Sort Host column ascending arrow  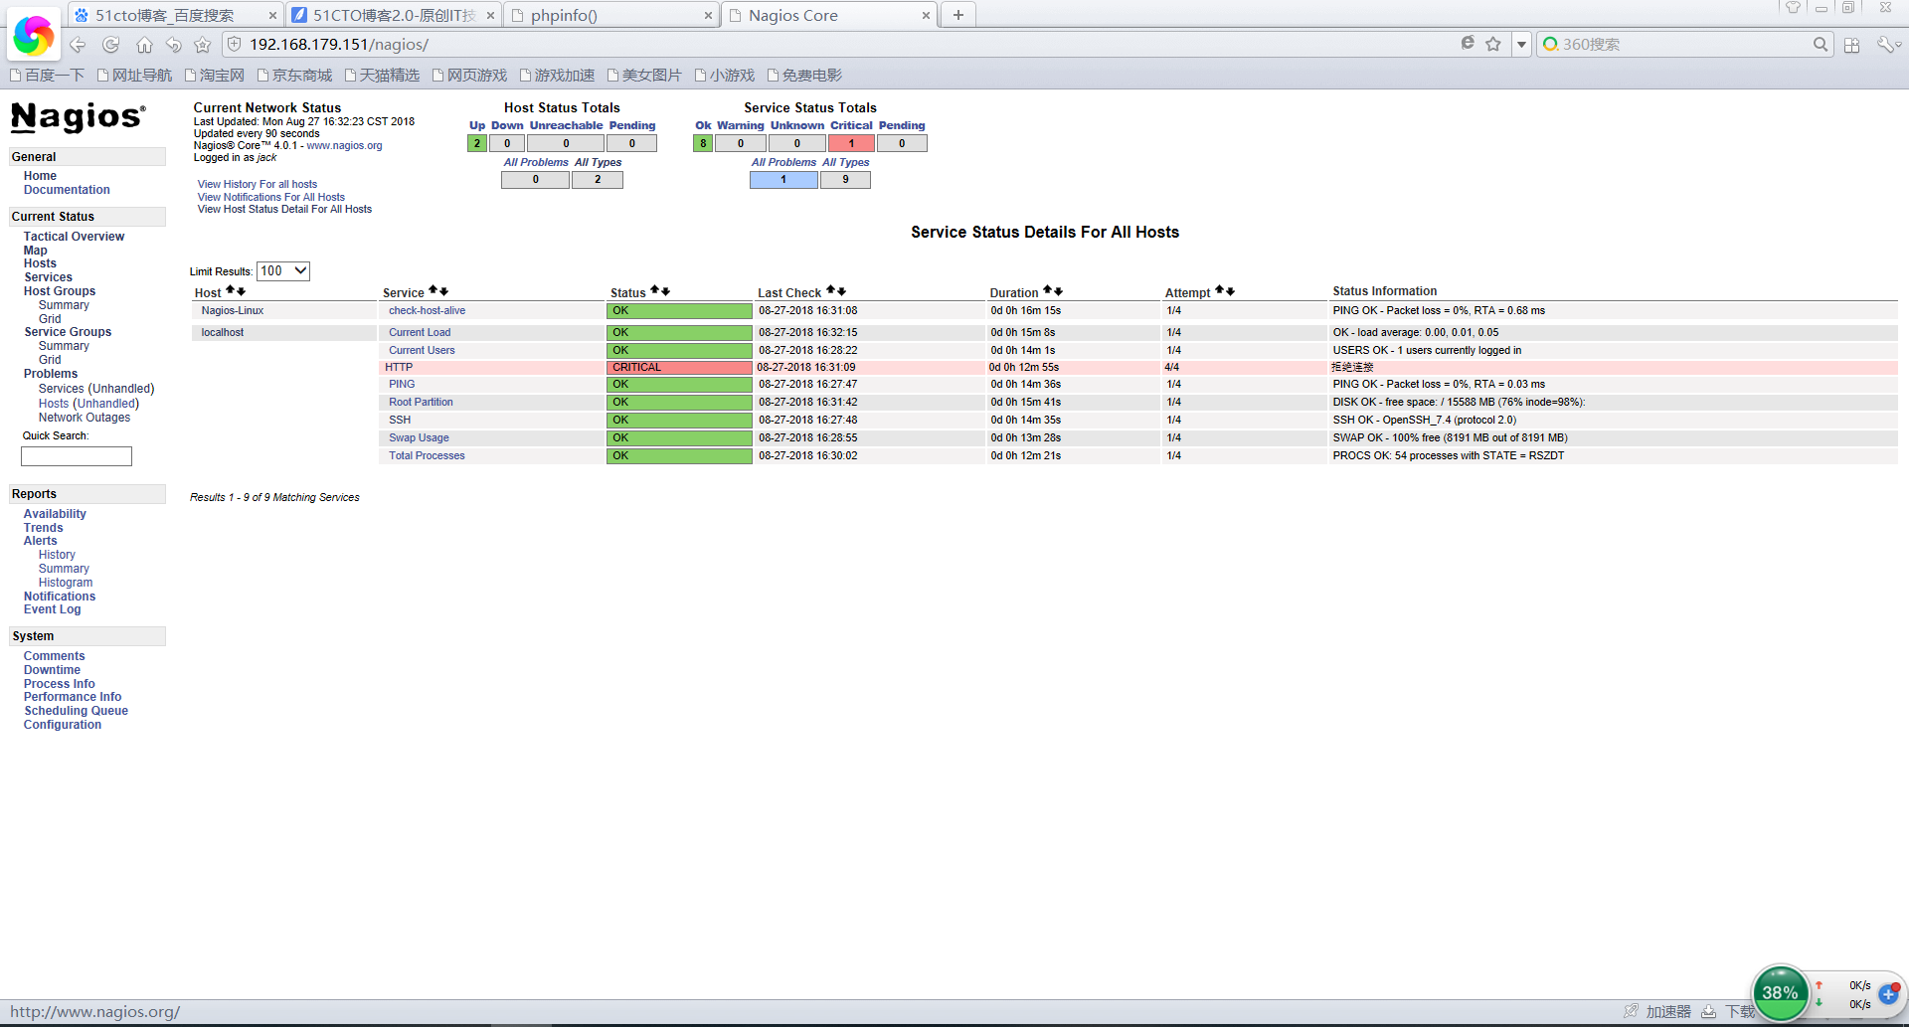click(230, 290)
